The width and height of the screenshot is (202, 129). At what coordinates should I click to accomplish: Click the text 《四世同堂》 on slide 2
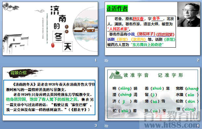click(x=165, y=34)
